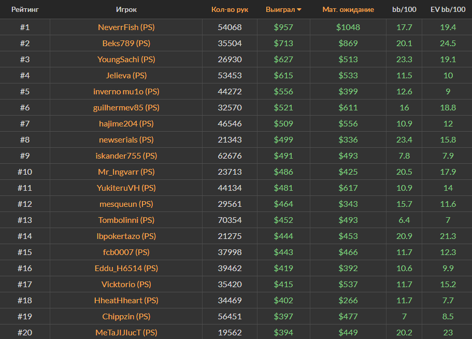Open iskander755 (PS) player profile
The width and height of the screenshot is (472, 339).
tap(126, 156)
